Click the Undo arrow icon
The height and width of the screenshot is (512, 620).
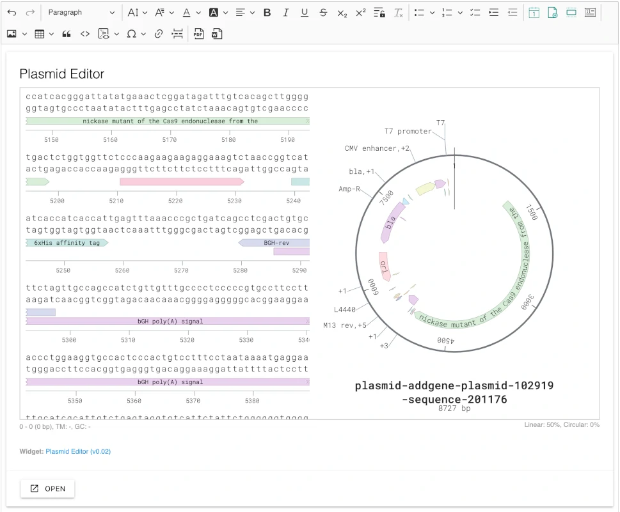[x=12, y=13]
